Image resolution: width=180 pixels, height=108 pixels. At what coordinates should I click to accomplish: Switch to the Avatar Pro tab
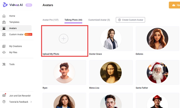[50, 20]
